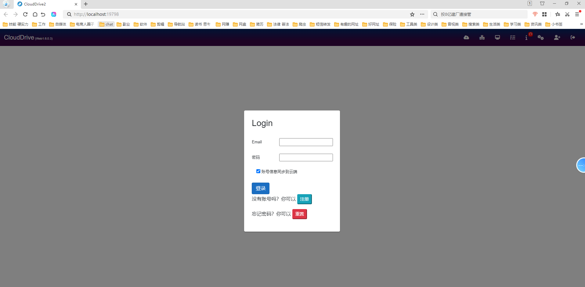This screenshot has width=585, height=287.
Task: Click into the 密码 password field
Action: pyautogui.click(x=306, y=157)
